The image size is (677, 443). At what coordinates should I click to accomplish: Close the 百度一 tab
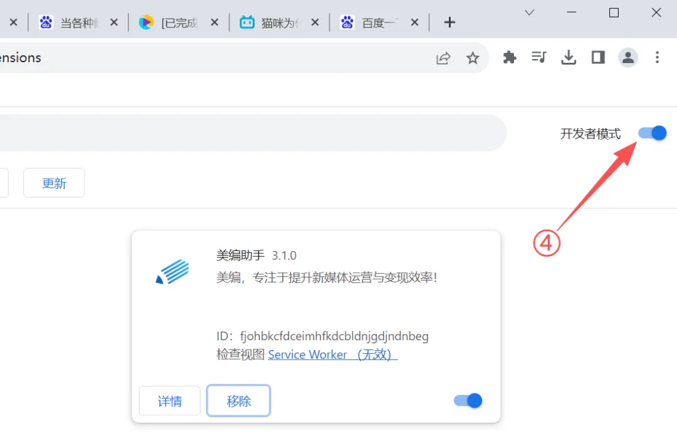pyautogui.click(x=415, y=23)
